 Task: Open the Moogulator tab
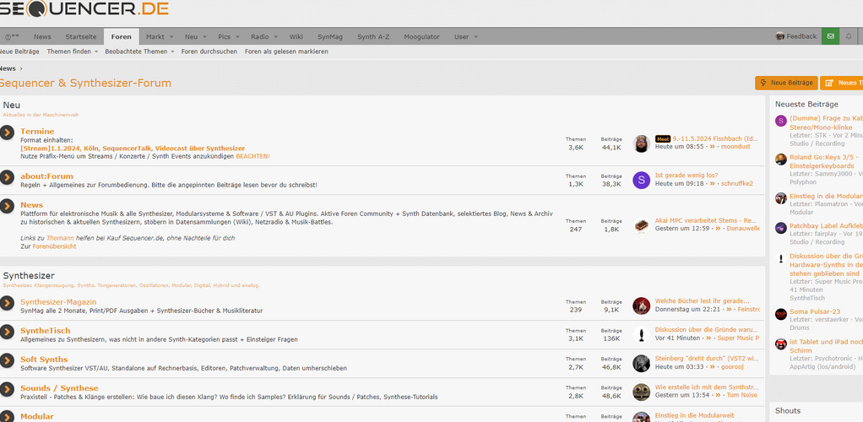pos(421,37)
